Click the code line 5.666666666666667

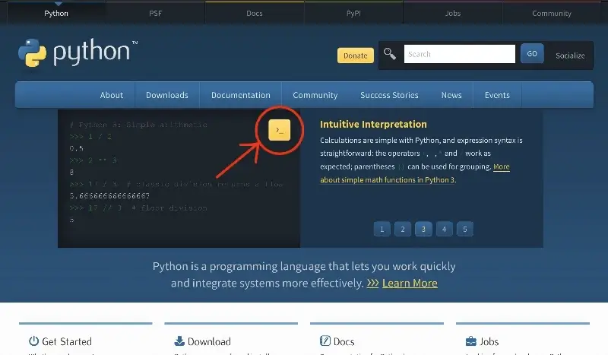(109, 195)
